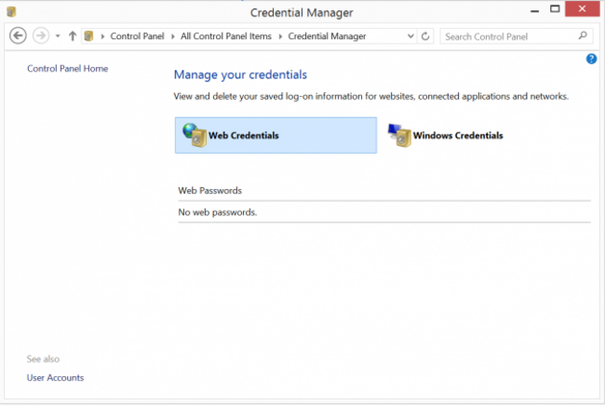The height and width of the screenshot is (406, 605).
Task: Open the recent locations dropdown arrow
Action: coord(58,36)
